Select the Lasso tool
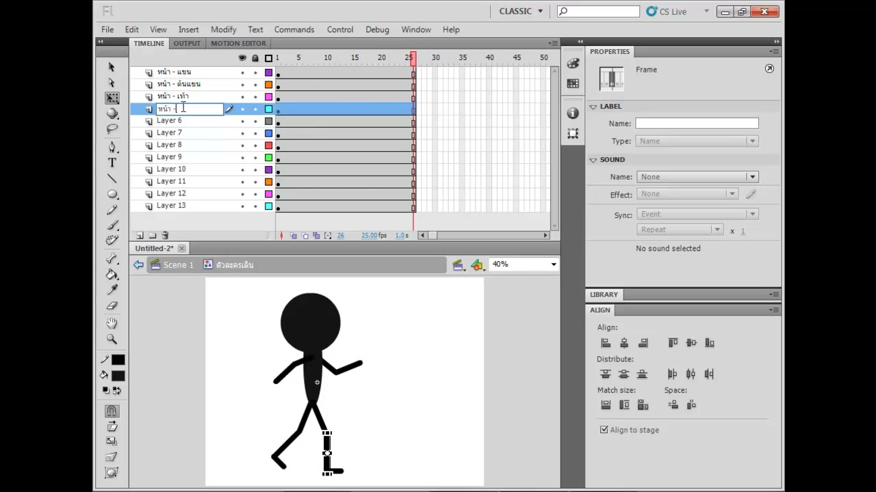Viewport: 876px width, 492px height. coord(112,129)
